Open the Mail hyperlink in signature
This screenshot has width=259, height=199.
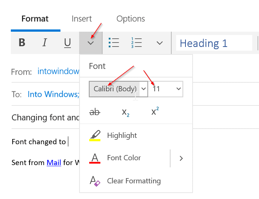tap(54, 162)
